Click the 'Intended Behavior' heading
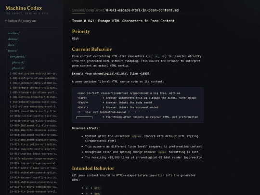Screen dimensions: 260x195 tap(93, 169)
